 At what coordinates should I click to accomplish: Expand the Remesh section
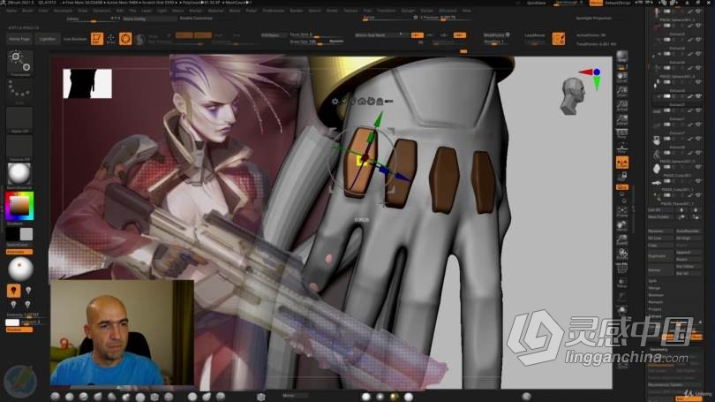click(656, 302)
